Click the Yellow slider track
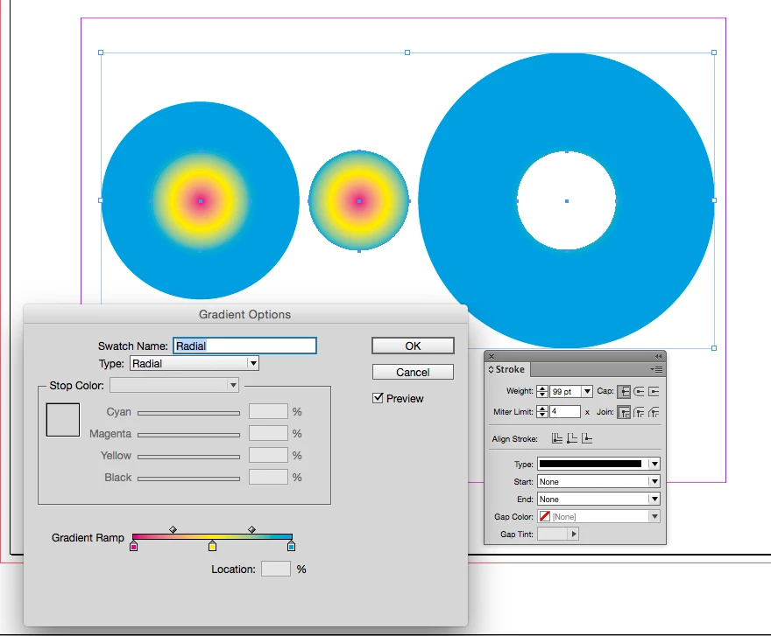 (x=189, y=457)
